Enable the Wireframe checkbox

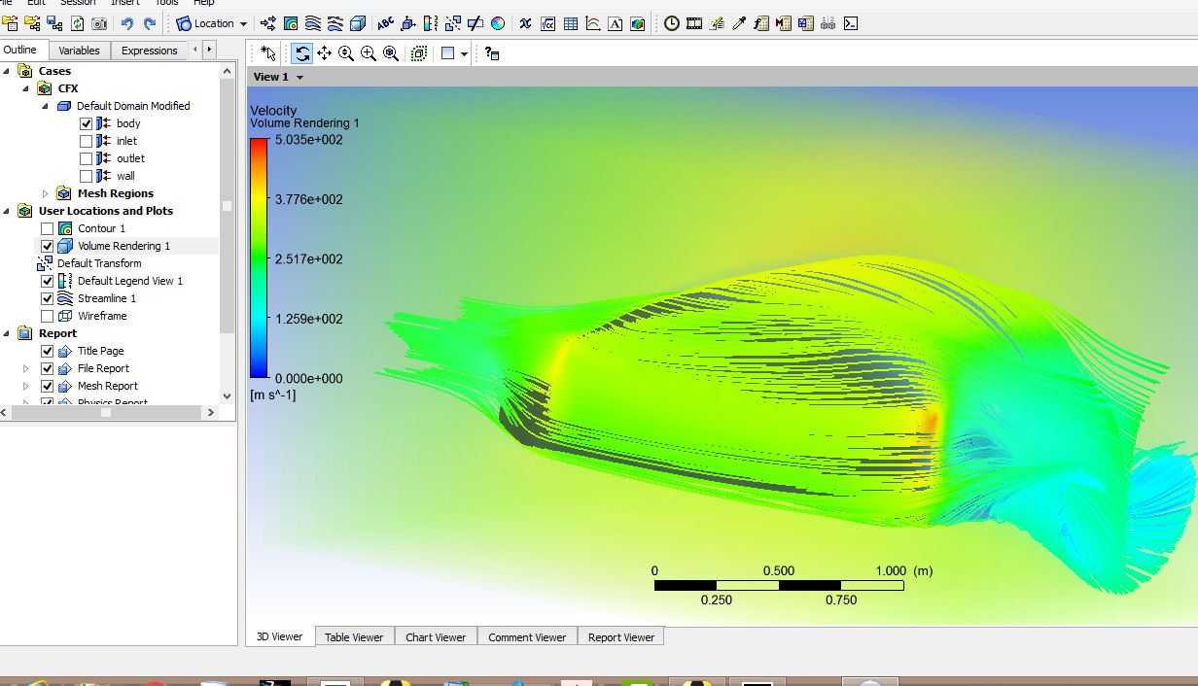(x=47, y=316)
